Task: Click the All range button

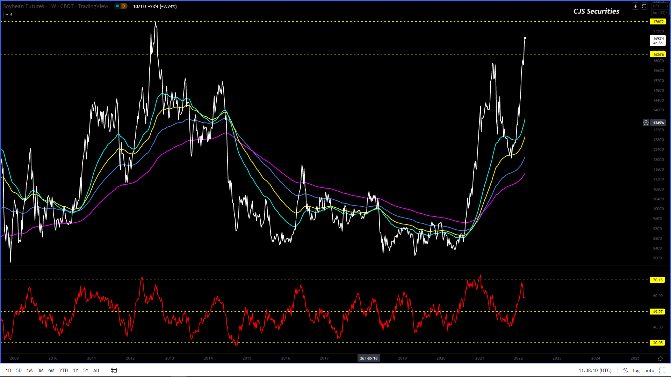Action: pos(96,370)
